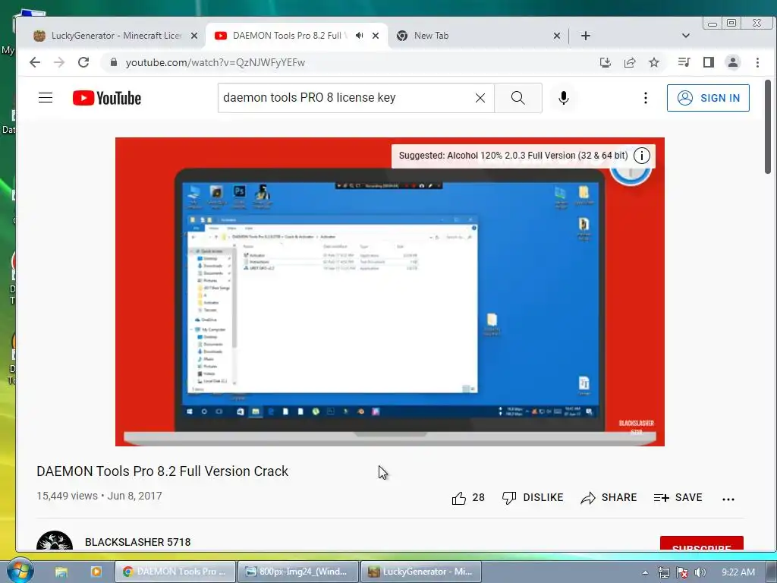The width and height of the screenshot is (777, 583).
Task: Open Action Center flag tray icon
Action: pyautogui.click(x=682, y=572)
